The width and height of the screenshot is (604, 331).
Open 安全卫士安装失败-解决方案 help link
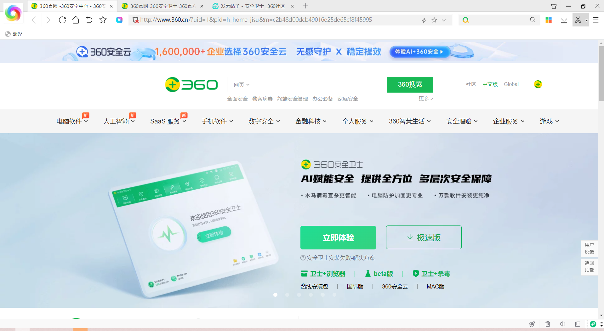click(x=338, y=258)
